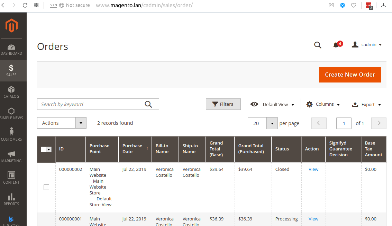
Task: Click $39.64 Grand Total (Base) cell
Action: click(x=217, y=169)
